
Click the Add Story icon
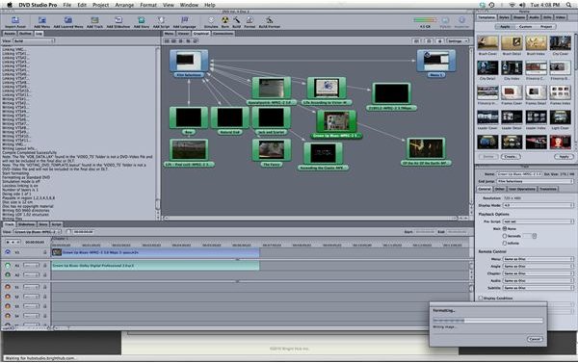(142, 20)
